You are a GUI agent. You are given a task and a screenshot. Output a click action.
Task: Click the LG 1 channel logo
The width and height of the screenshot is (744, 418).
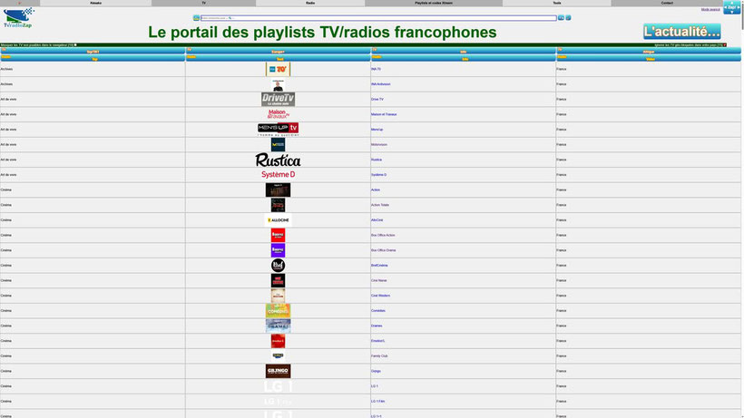[278, 386]
